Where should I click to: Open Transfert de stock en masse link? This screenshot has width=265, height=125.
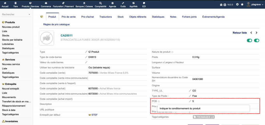pyautogui.click(x=16, y=102)
